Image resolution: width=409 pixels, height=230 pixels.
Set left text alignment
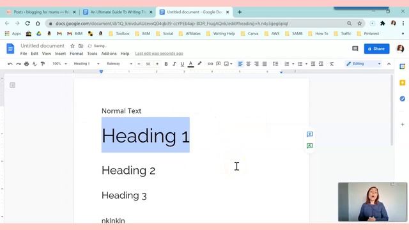tap(240, 64)
